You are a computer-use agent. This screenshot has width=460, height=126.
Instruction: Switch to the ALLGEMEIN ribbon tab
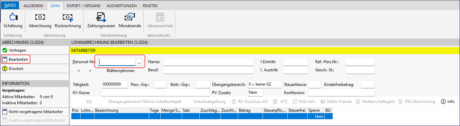click(33, 6)
